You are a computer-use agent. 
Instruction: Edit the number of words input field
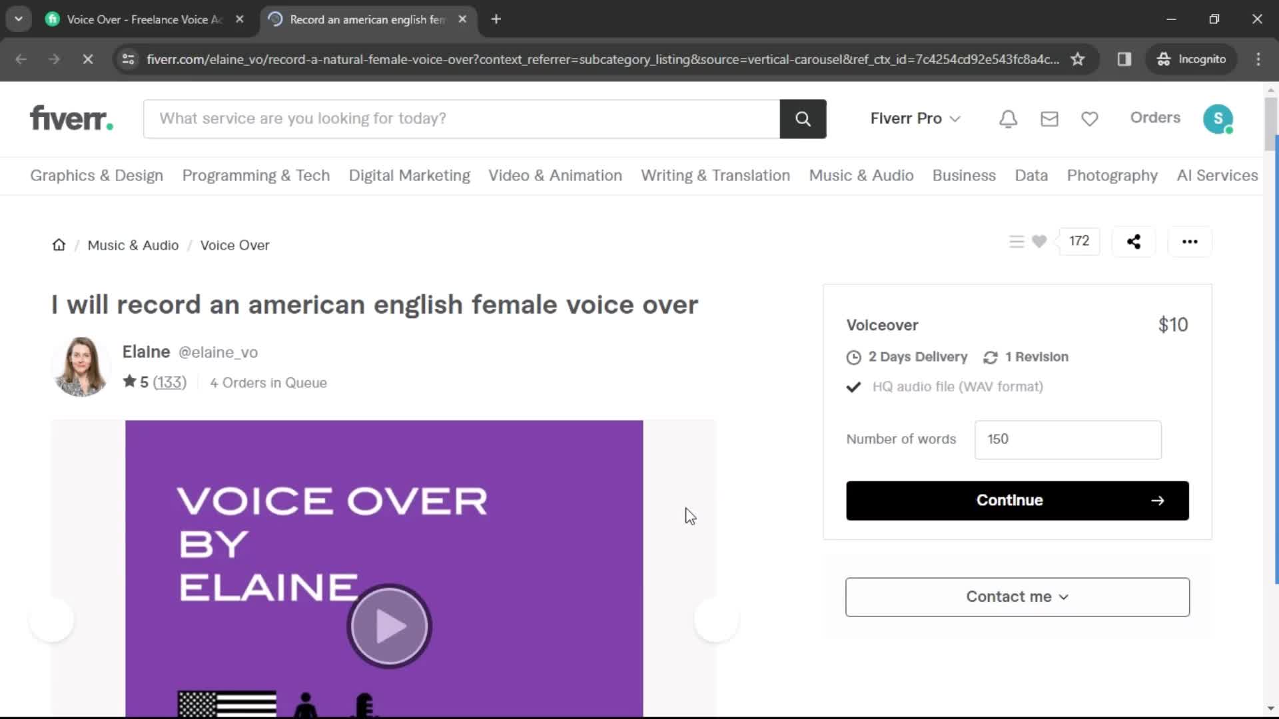[1066, 439]
